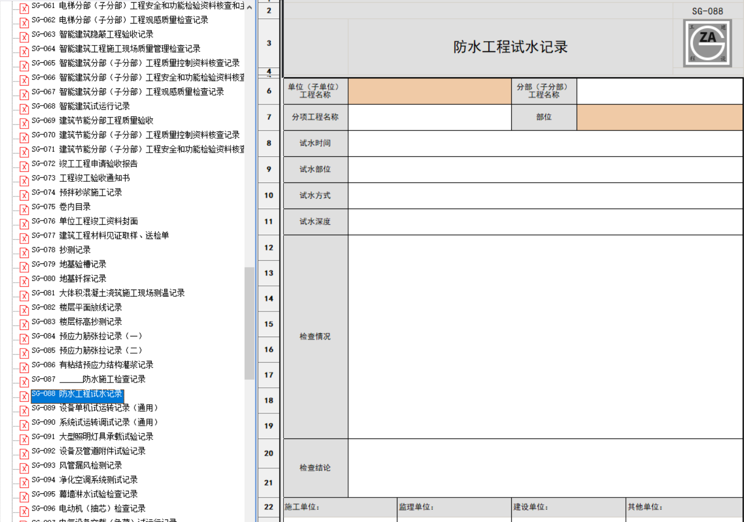Screen dimensions: 744x522
Task: Click the file icon beside SG-096
Action: (x=24, y=512)
